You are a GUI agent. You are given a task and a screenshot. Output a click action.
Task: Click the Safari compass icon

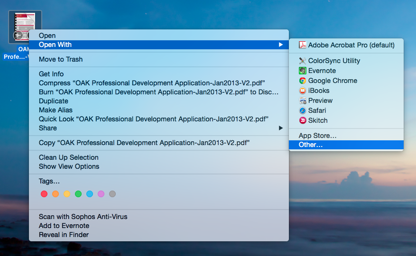pyautogui.click(x=303, y=110)
